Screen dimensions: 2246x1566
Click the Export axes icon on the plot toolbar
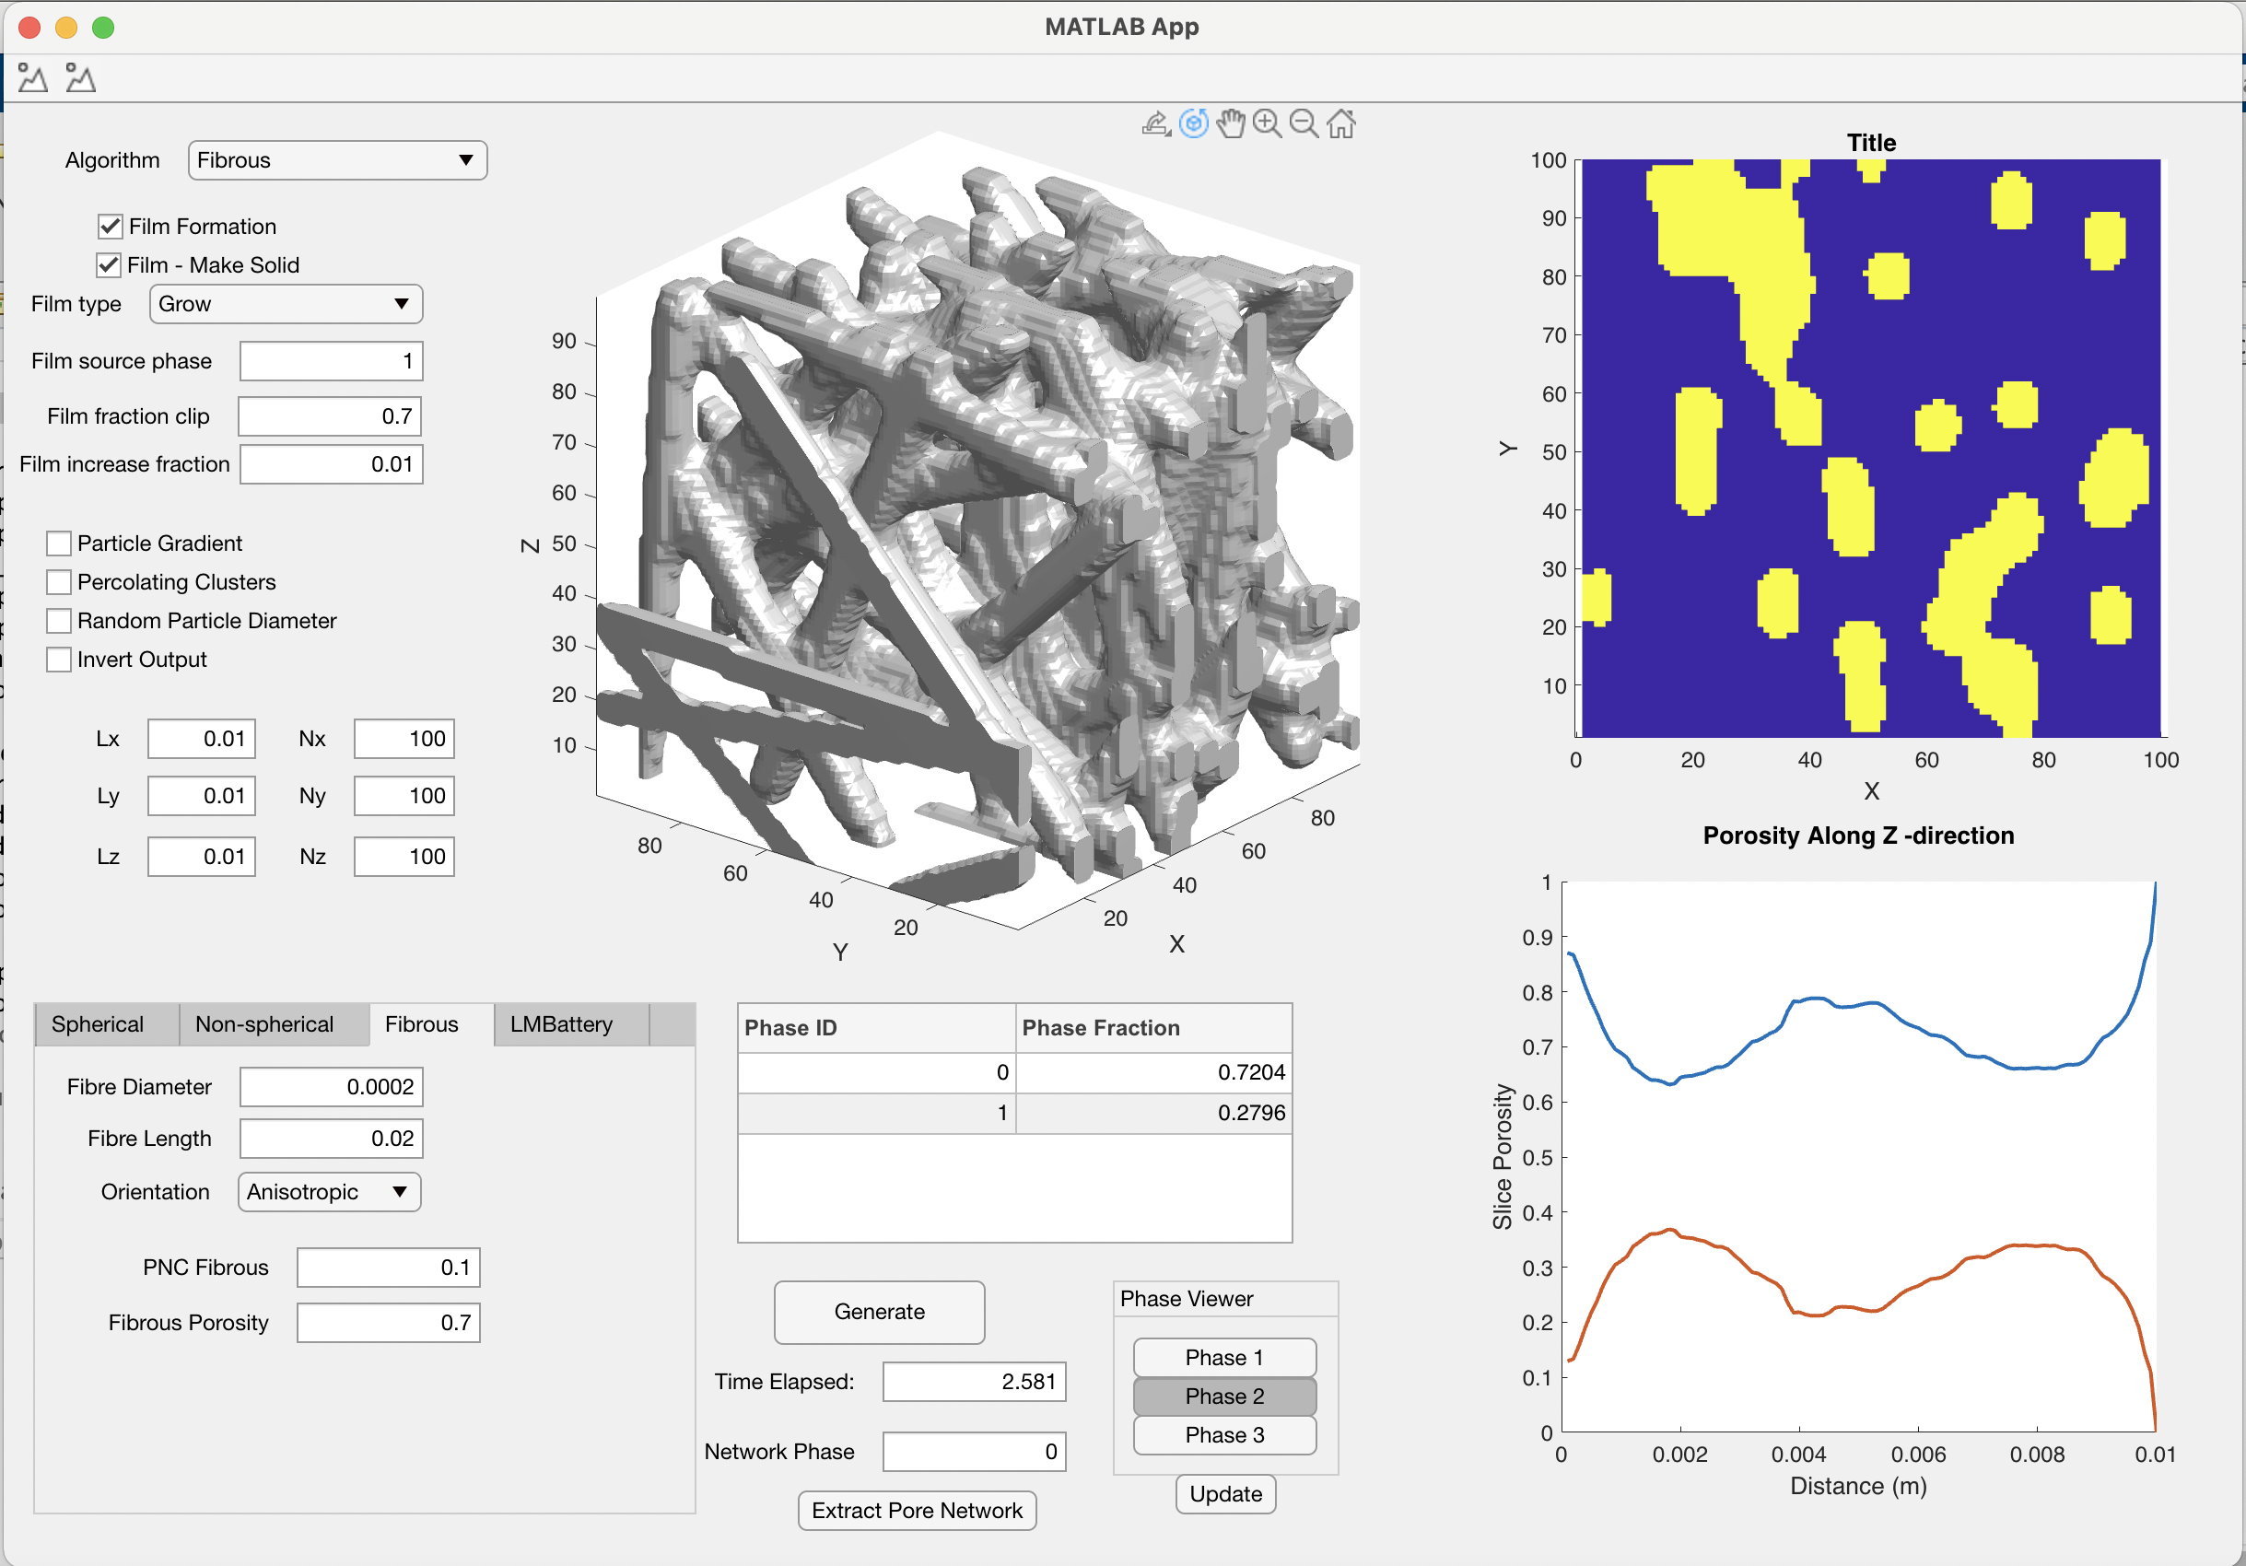coord(1155,123)
